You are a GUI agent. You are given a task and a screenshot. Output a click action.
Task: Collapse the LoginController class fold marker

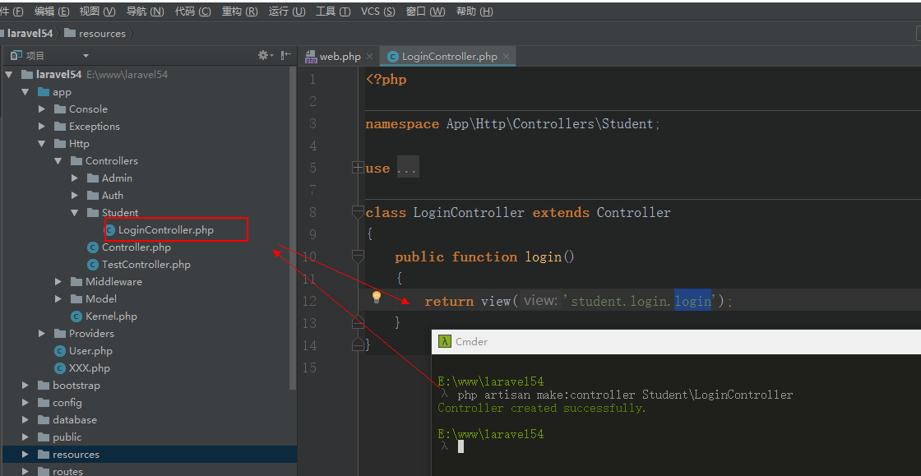tap(358, 212)
